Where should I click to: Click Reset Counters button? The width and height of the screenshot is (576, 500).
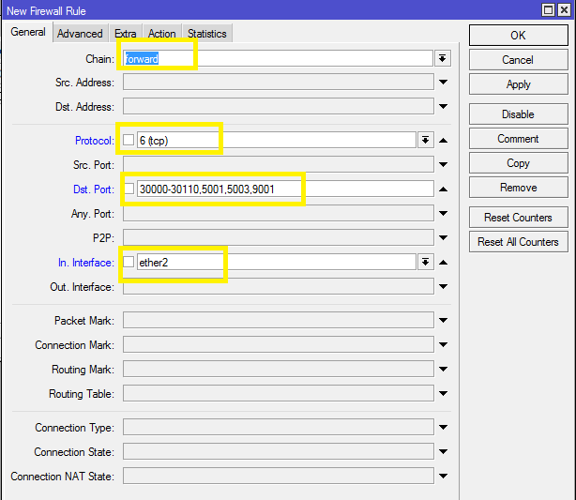tap(519, 218)
